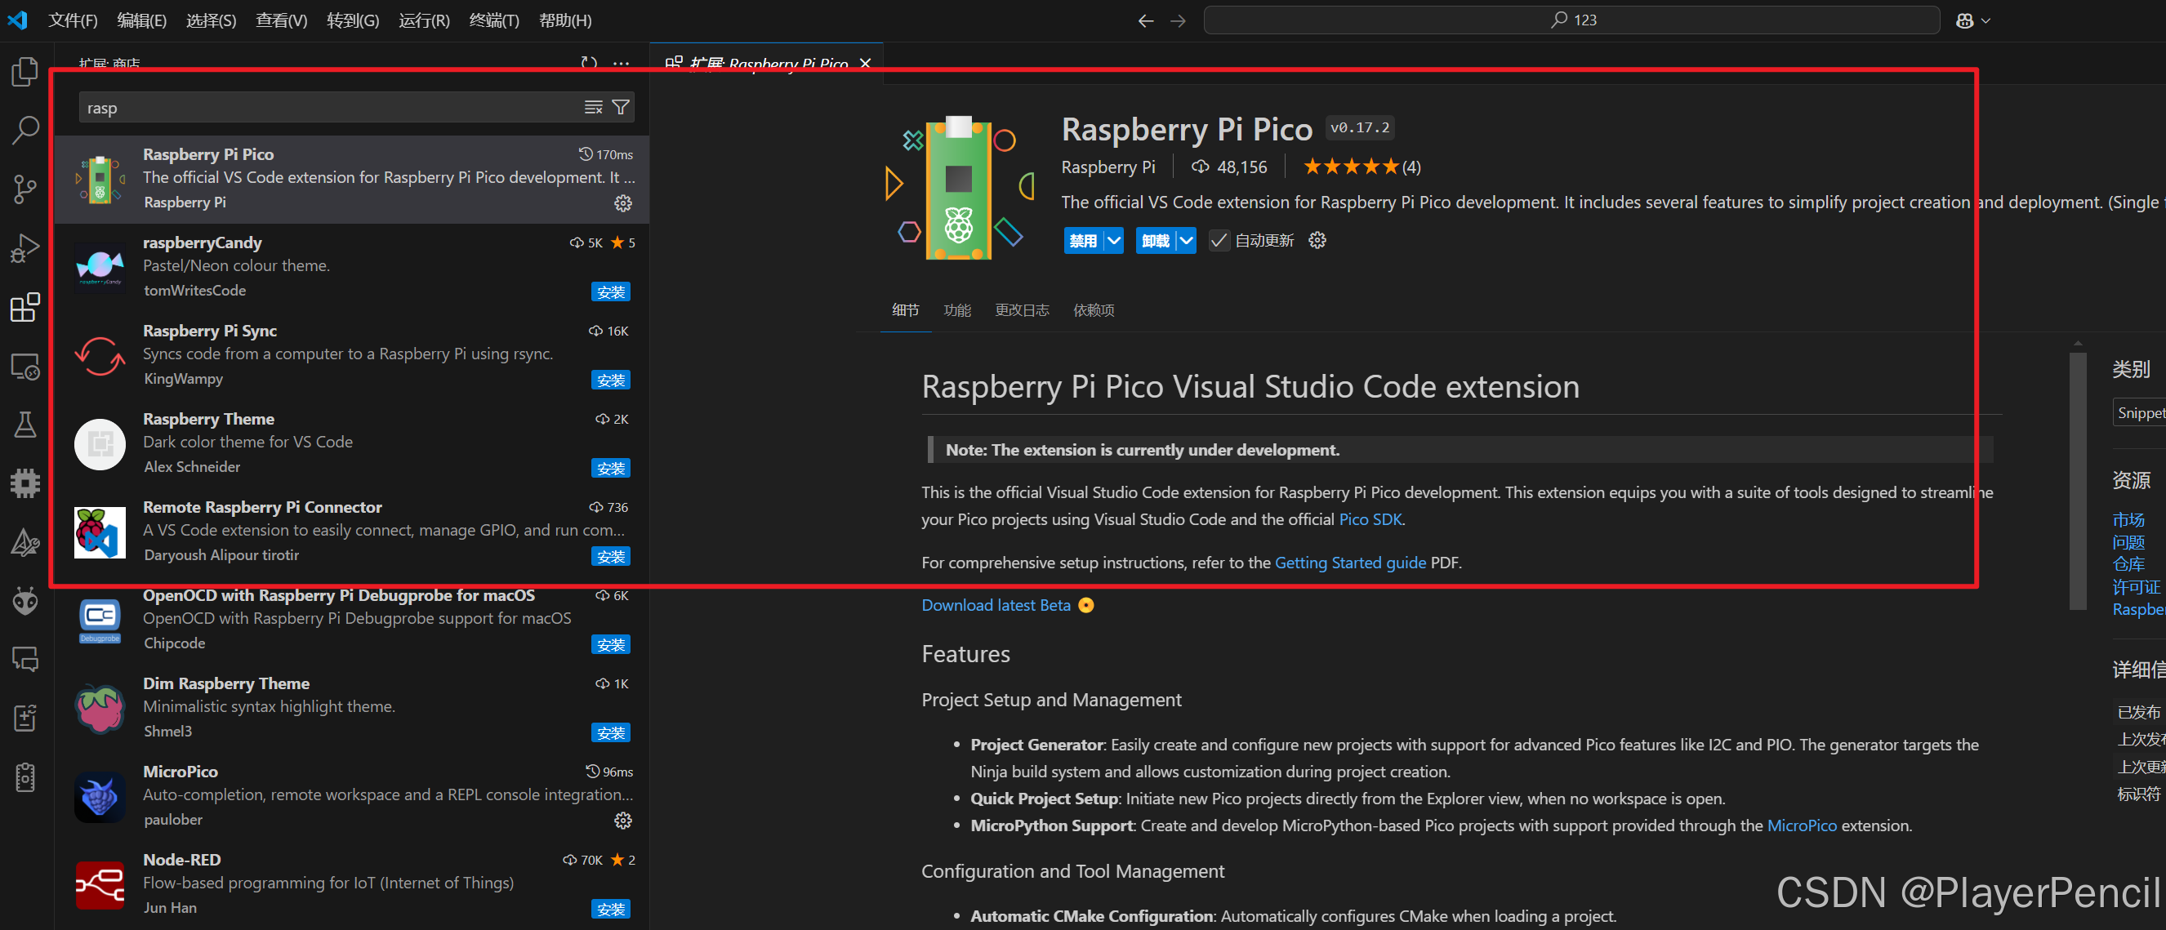Click the Extensions icon in activity bar
The image size is (2166, 930).
click(25, 308)
